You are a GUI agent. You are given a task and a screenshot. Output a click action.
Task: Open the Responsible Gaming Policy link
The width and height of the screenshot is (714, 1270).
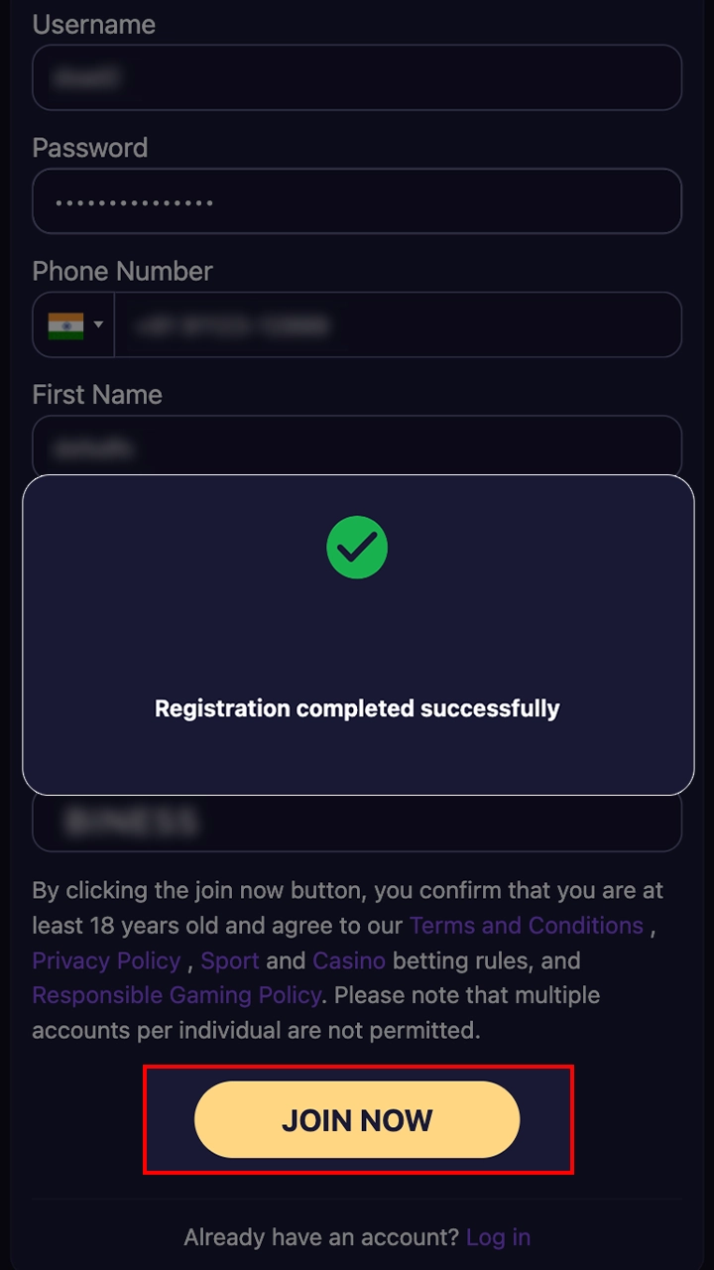click(177, 995)
